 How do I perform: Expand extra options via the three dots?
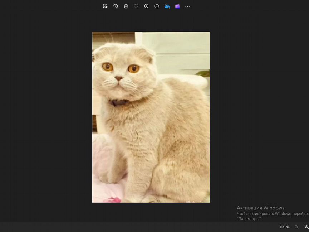187,6
